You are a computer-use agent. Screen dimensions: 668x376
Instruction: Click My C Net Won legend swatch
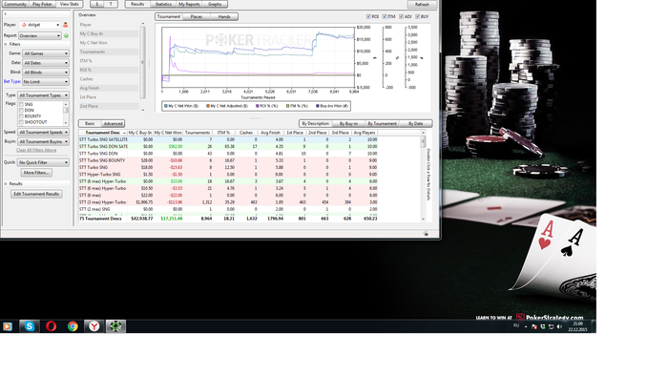tap(166, 106)
